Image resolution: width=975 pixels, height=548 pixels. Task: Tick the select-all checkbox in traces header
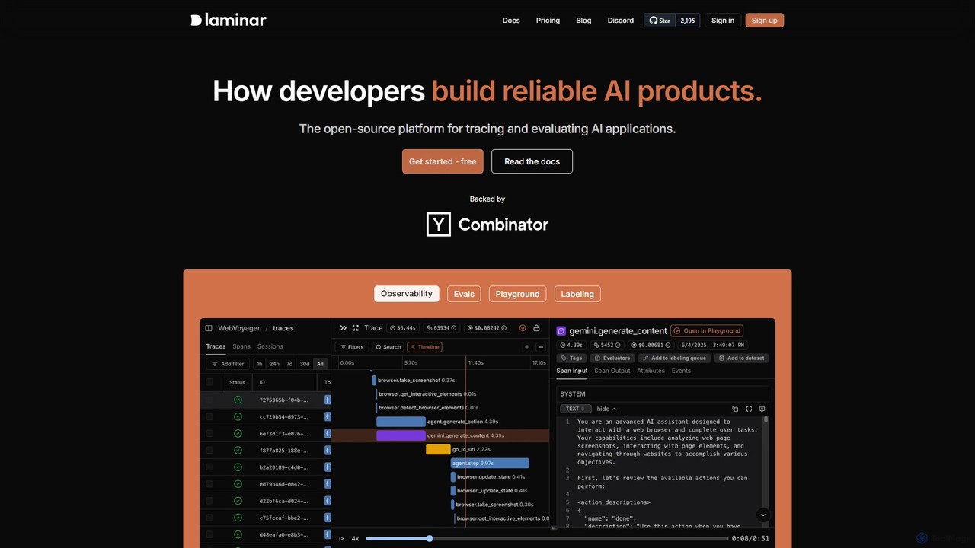209,382
